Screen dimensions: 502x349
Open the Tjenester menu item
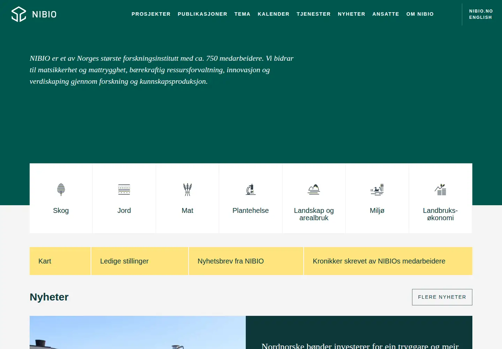coord(314,14)
